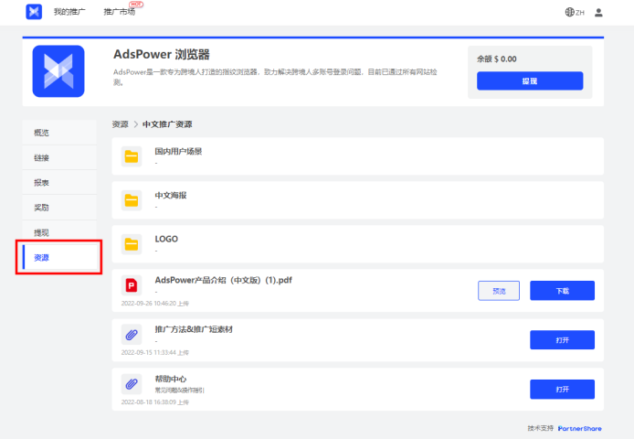
Task: Click the AdsPower产品介绍（中文版）(1).pdf filename
Action: [x=223, y=280]
